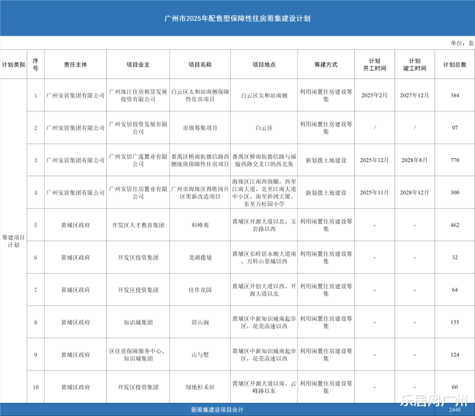Click the 项目名称 column header
The height and width of the screenshot is (416, 475).
pos(200,65)
